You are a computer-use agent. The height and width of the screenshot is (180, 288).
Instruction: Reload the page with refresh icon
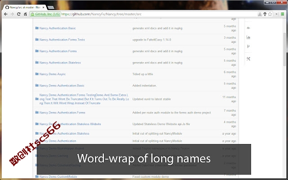tap(18, 14)
